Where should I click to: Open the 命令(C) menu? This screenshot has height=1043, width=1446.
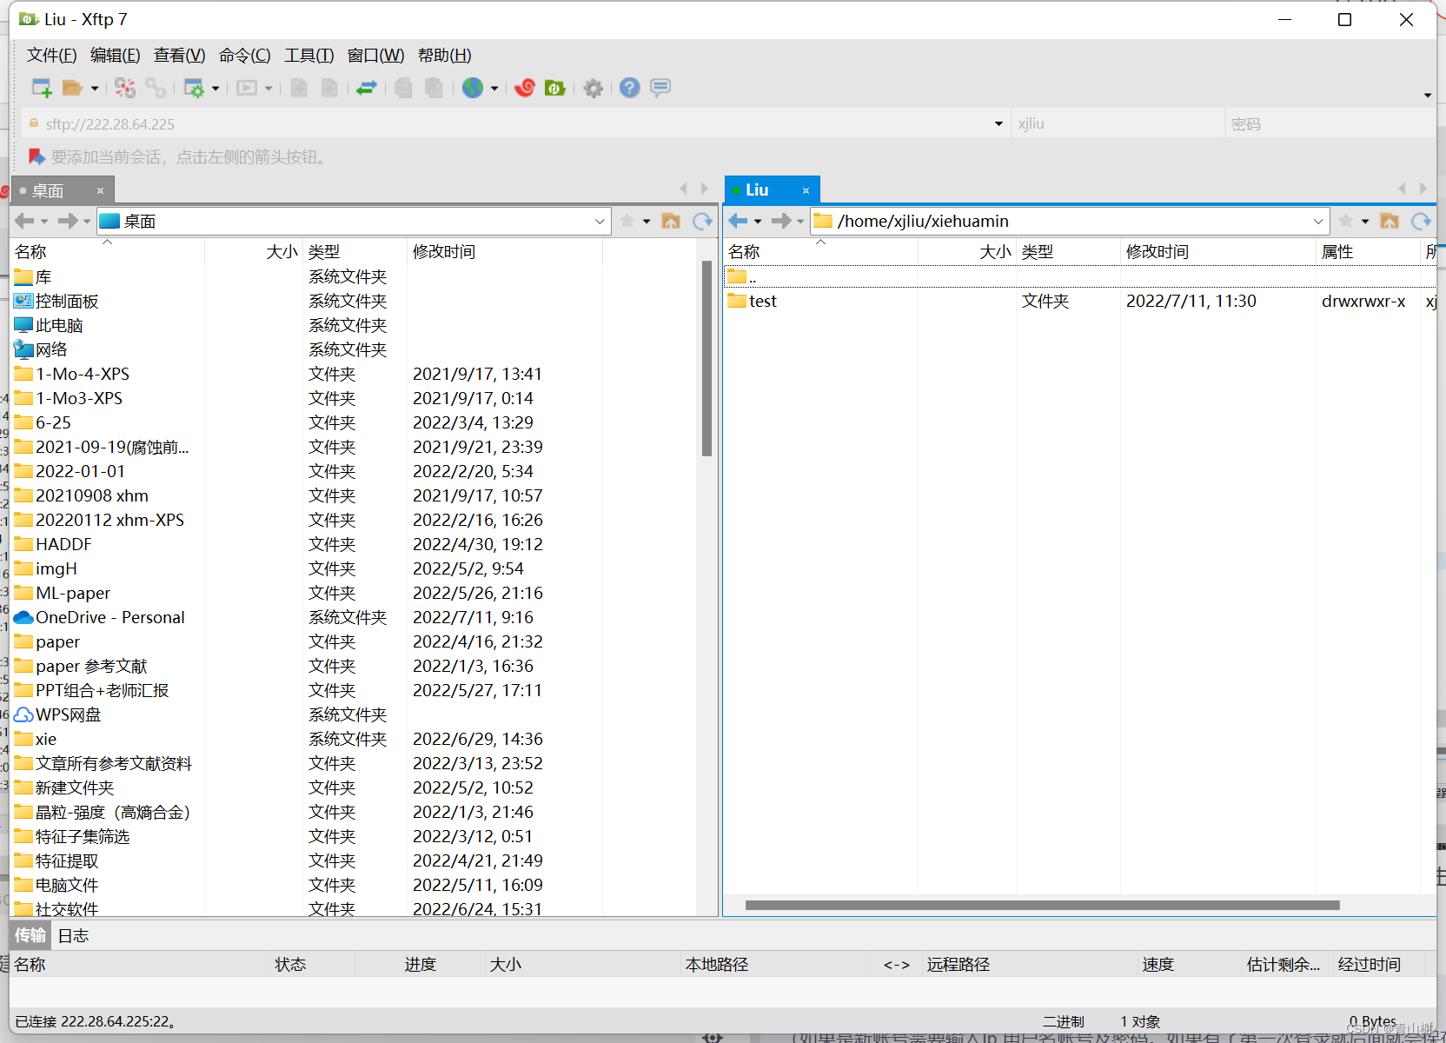pyautogui.click(x=244, y=55)
